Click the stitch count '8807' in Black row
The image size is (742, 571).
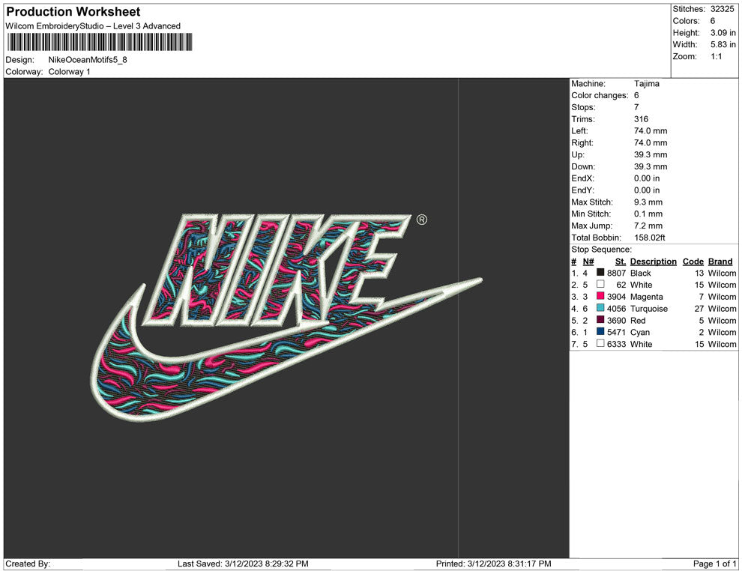pyautogui.click(x=616, y=273)
